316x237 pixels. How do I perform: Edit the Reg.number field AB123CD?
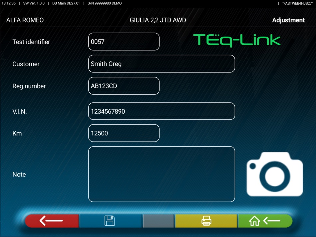tap(124, 86)
